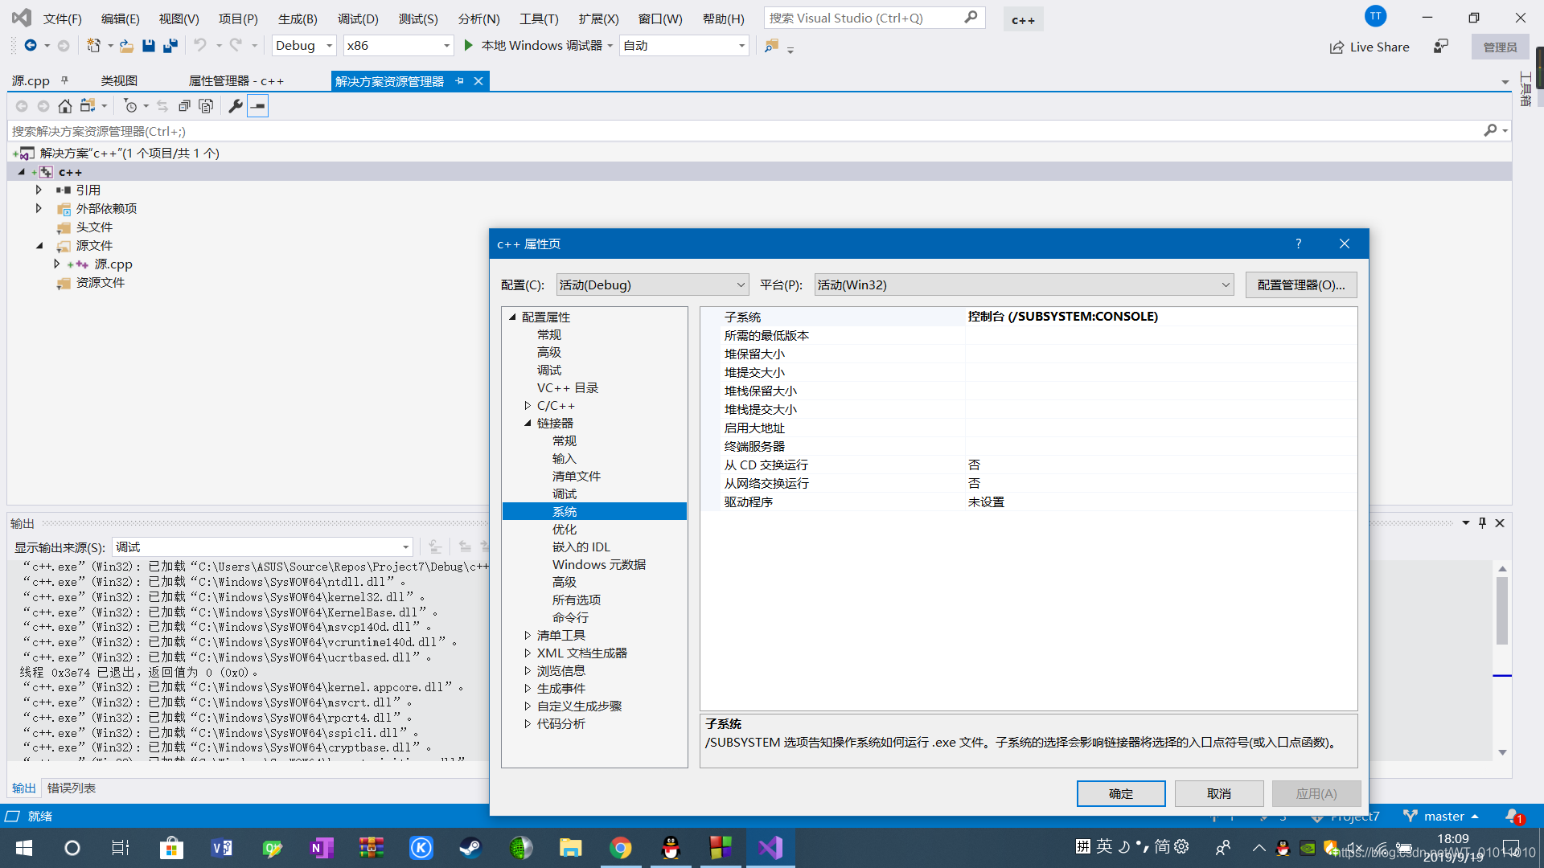The height and width of the screenshot is (868, 1544).
Task: Open Steam from the taskbar
Action: pos(470,848)
